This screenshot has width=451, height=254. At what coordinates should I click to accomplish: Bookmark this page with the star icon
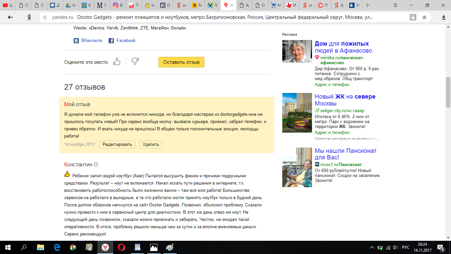point(424,17)
